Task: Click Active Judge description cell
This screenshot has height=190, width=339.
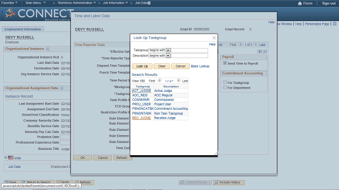Action: click(x=163, y=91)
